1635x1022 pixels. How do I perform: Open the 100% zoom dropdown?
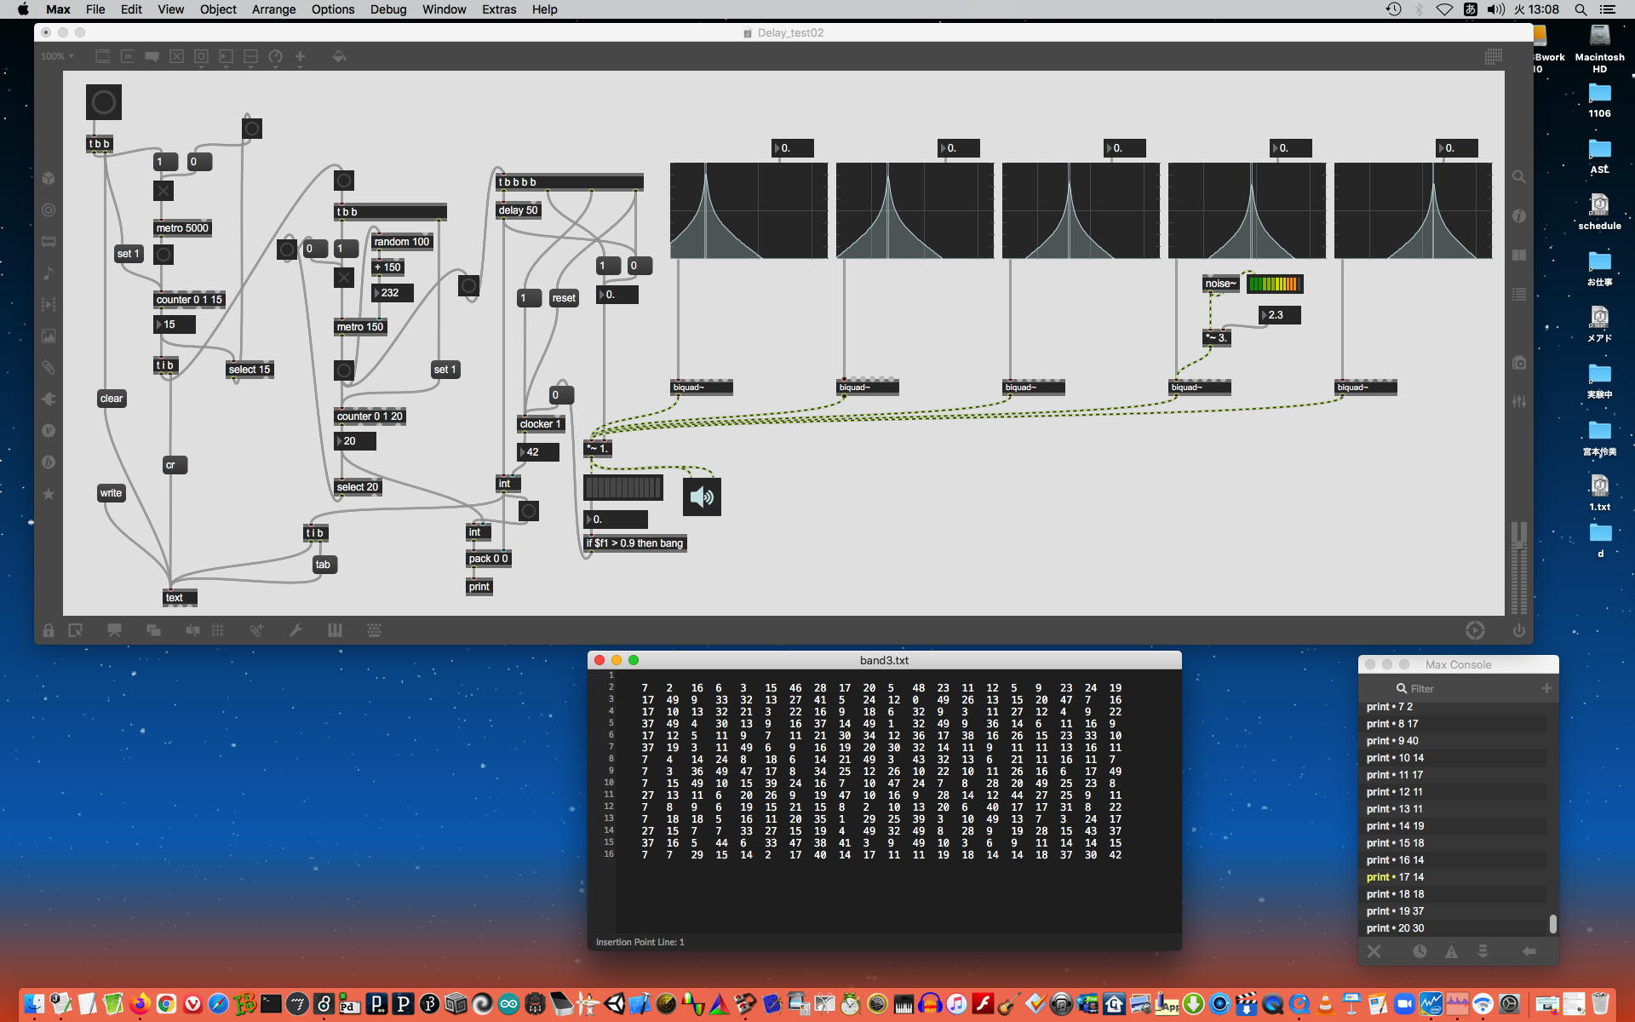(57, 56)
